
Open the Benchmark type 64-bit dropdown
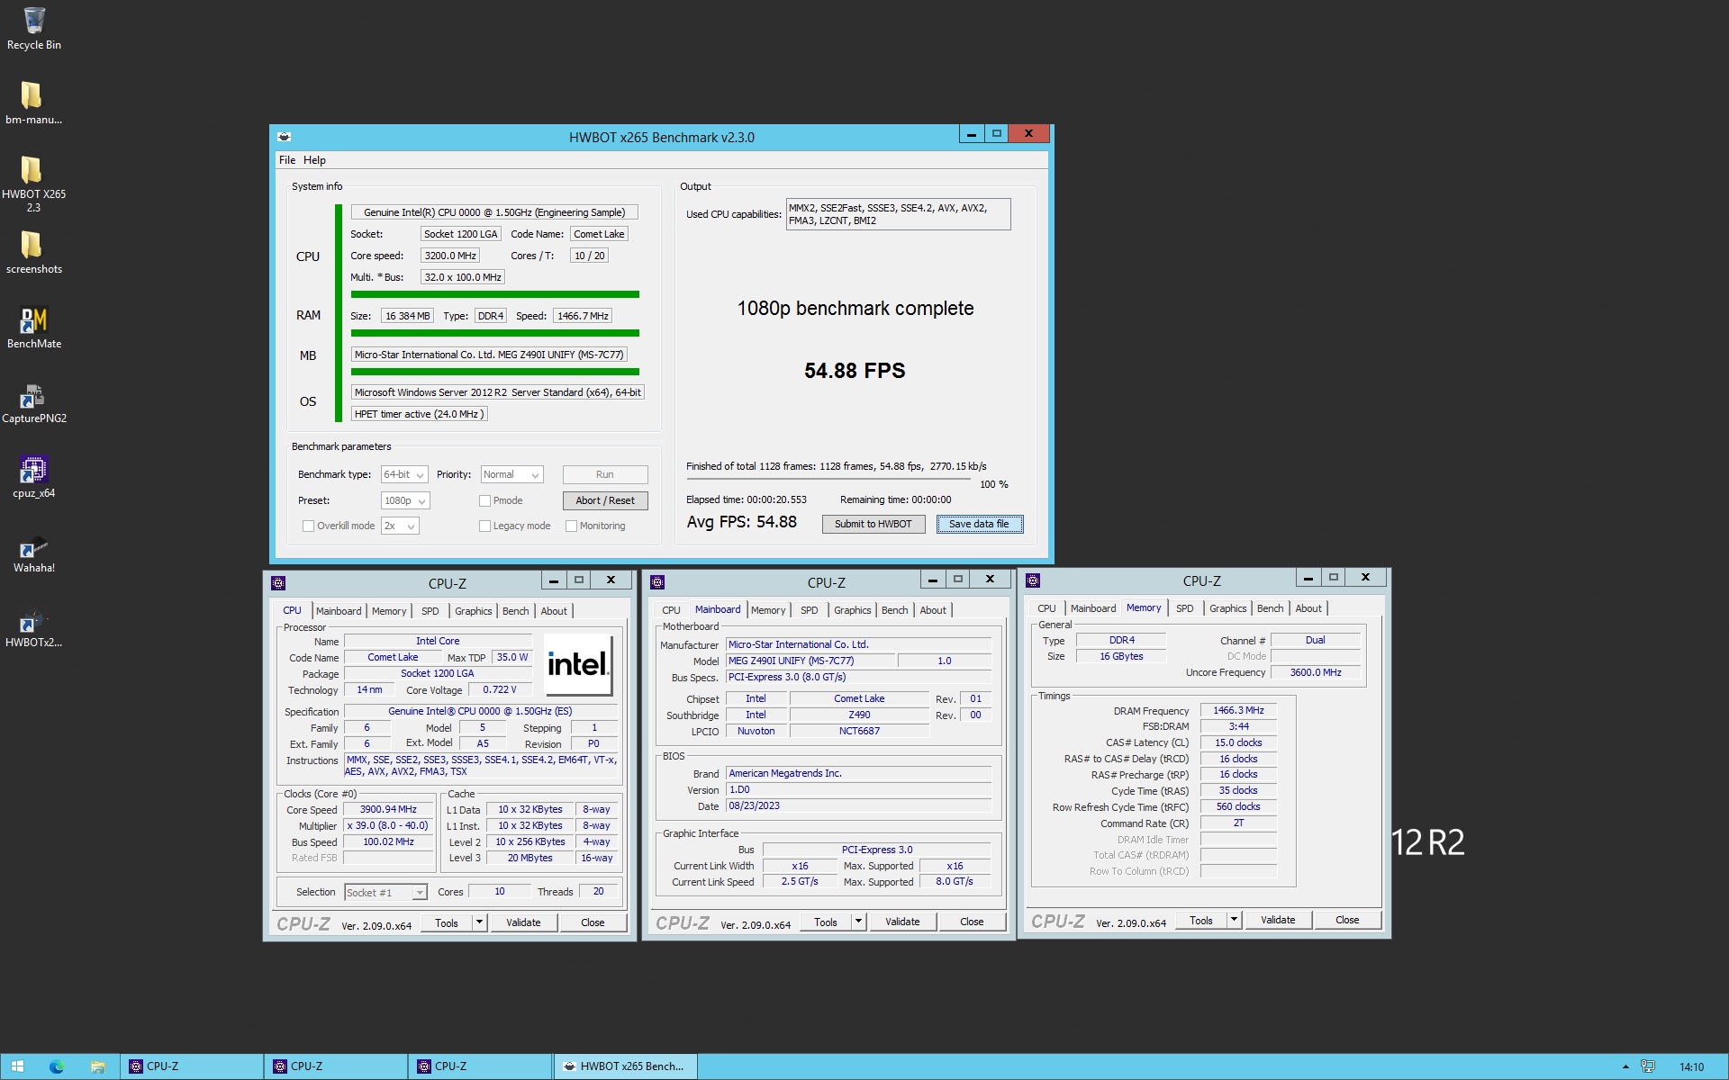403,474
